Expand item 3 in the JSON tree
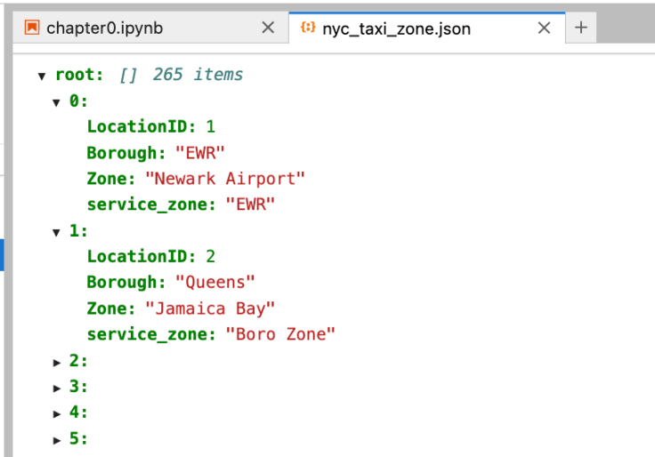Screen dimensions: 655x457 point(57,389)
